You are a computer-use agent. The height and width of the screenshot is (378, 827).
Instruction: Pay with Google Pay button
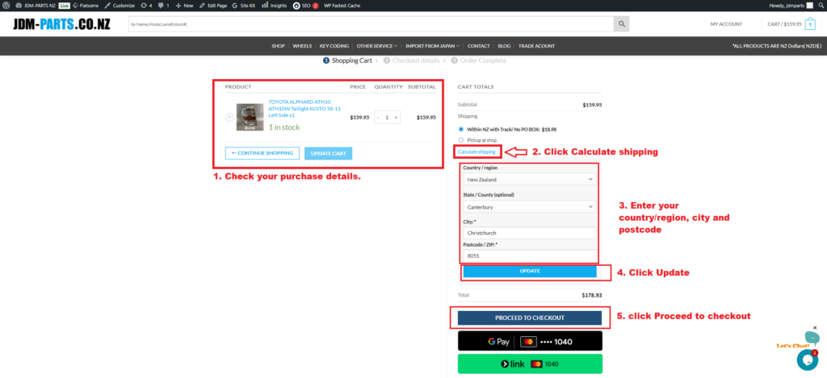tap(530, 342)
